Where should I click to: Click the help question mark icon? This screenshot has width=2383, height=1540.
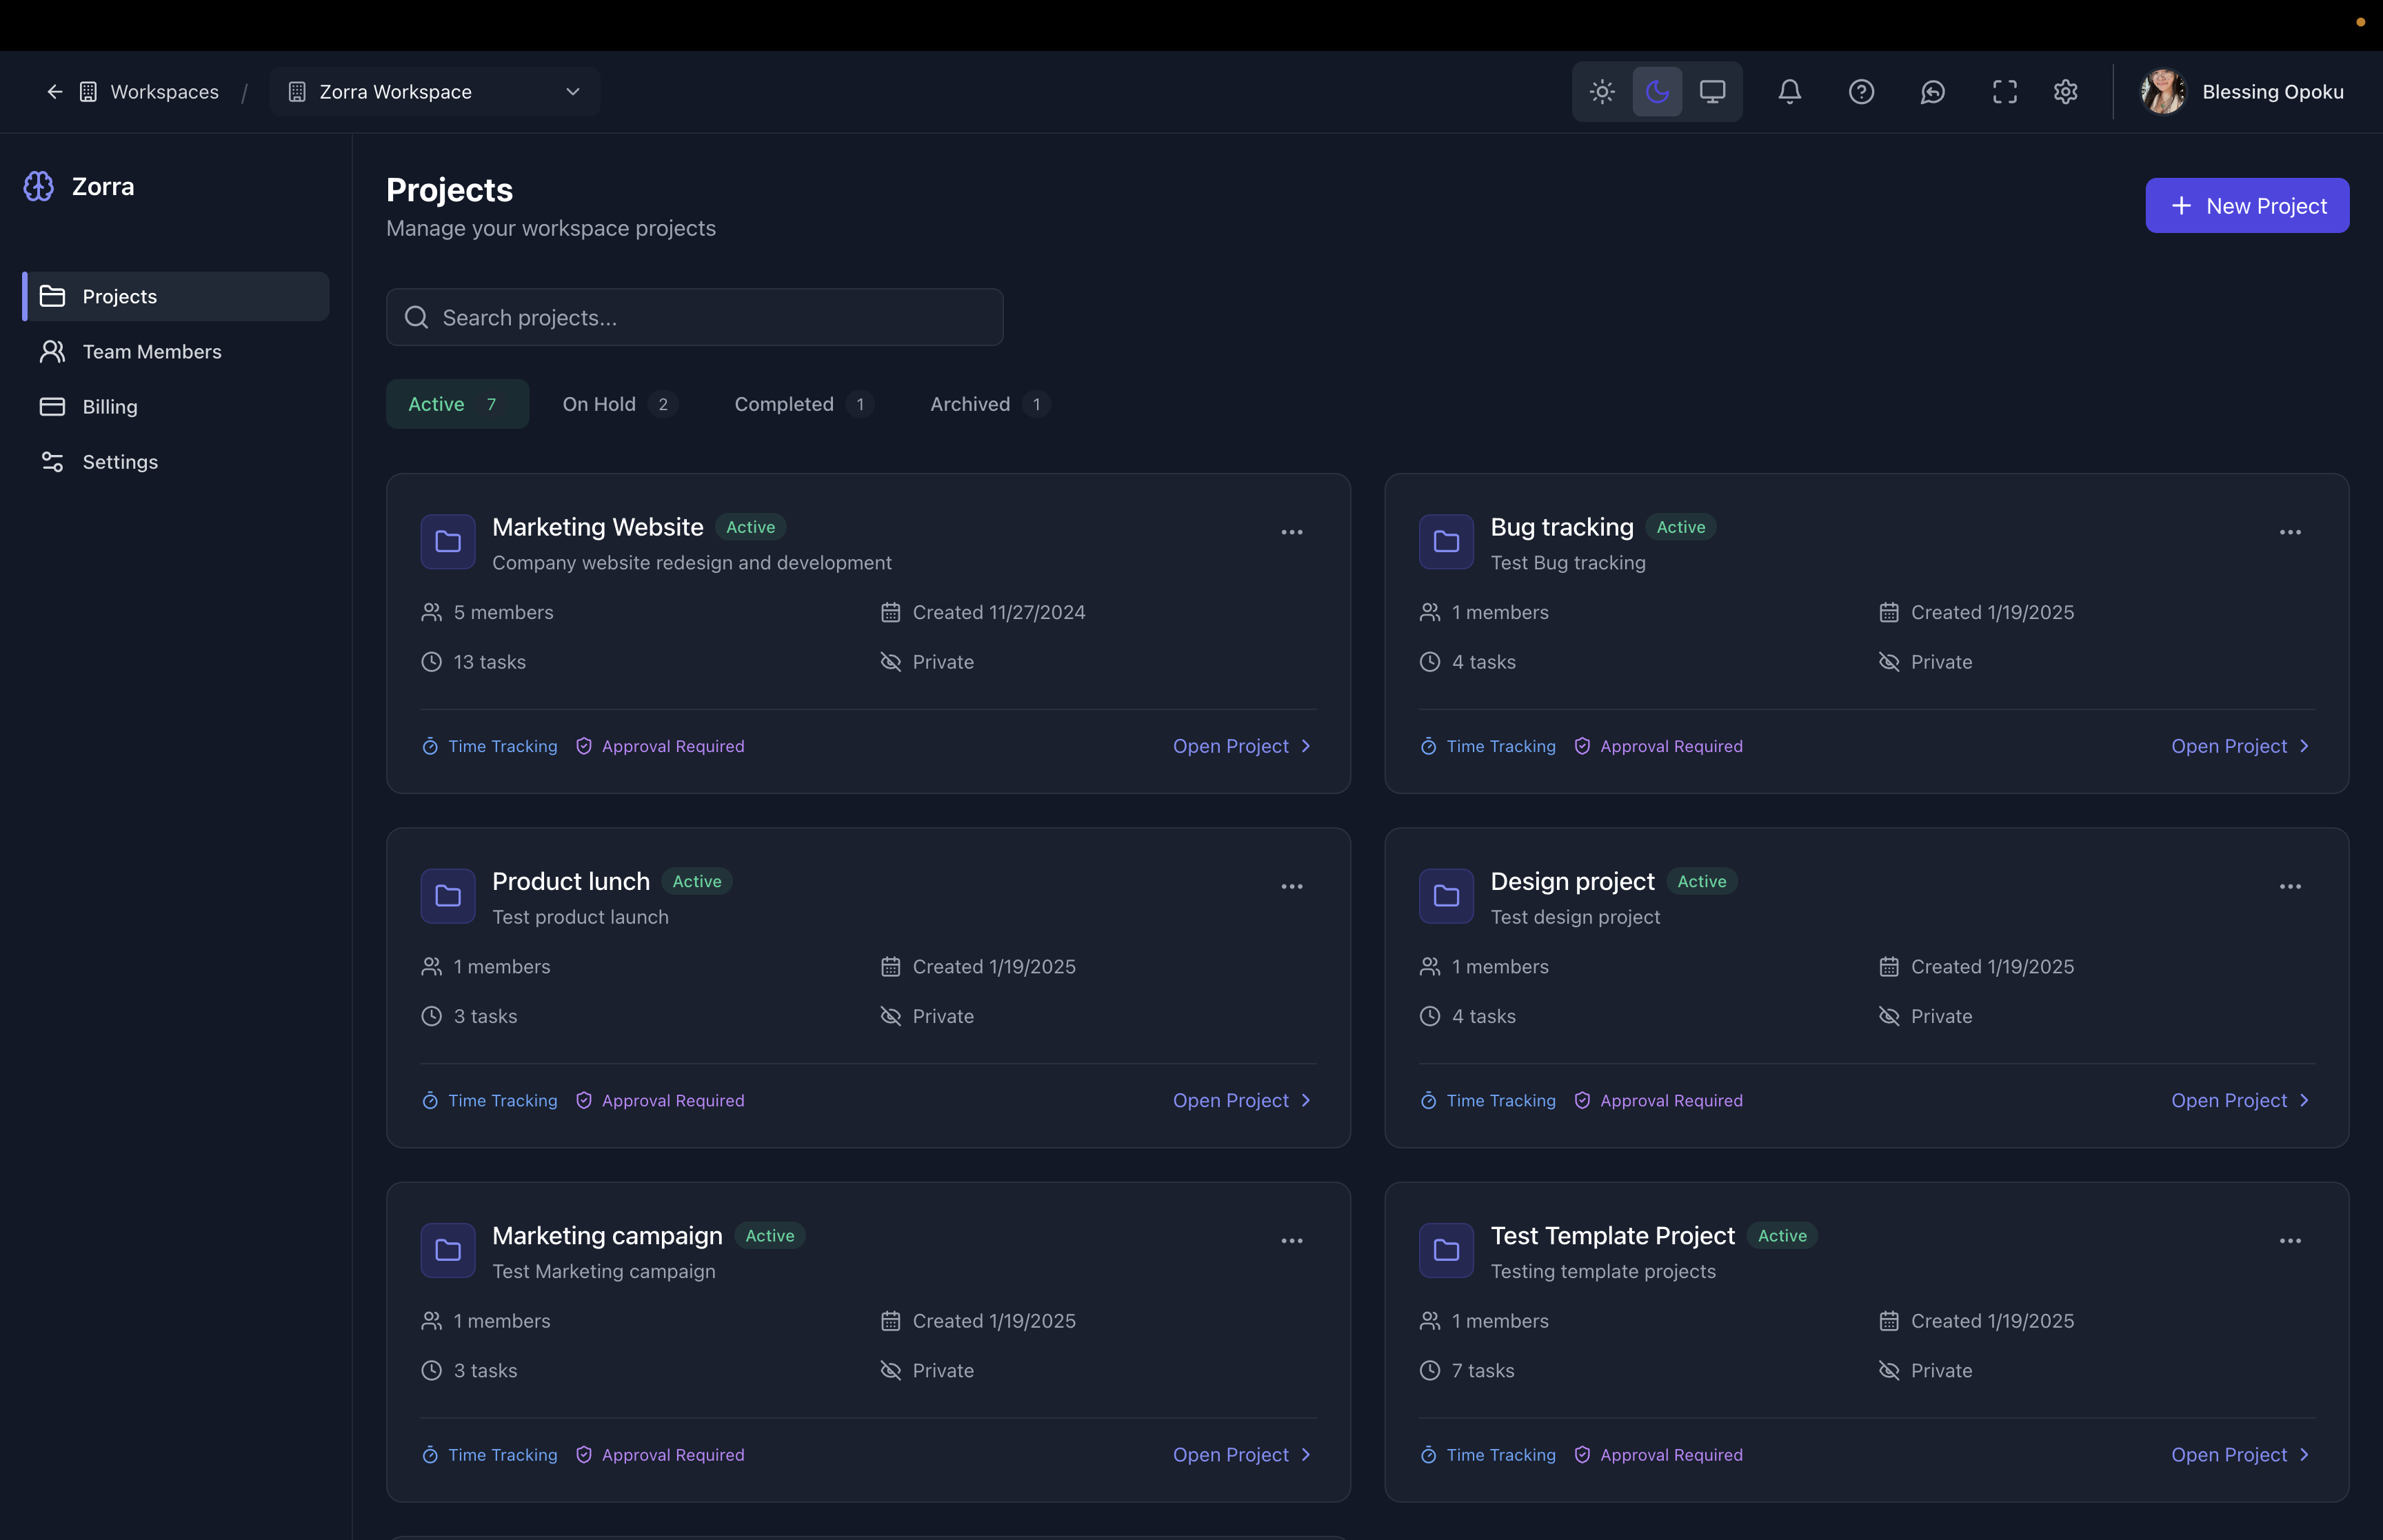pos(1860,92)
